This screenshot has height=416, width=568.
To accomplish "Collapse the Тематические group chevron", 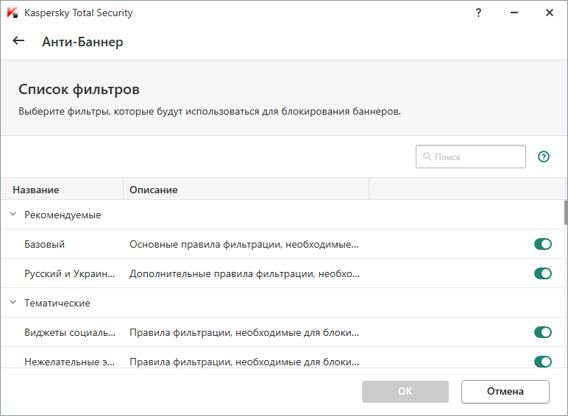I will pos(13,302).
